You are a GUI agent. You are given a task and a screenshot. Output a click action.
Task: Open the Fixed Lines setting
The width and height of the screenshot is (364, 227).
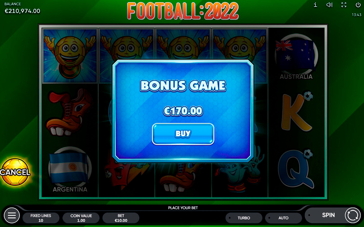[x=41, y=218]
